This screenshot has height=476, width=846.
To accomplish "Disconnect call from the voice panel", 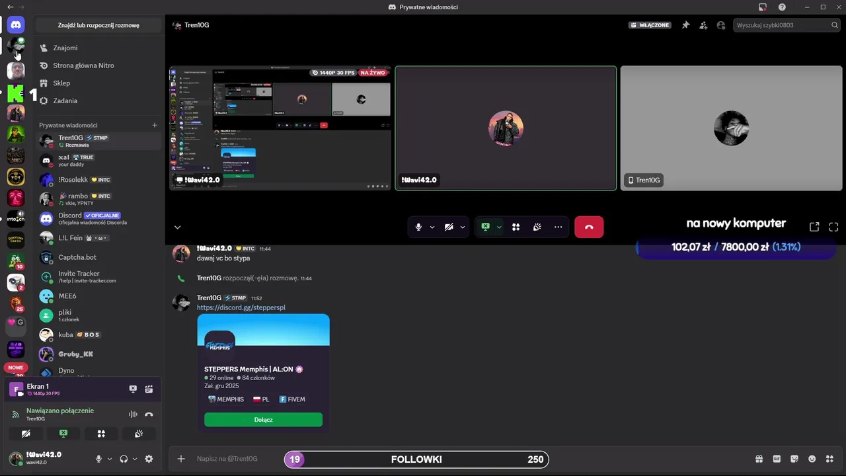I will [149, 415].
